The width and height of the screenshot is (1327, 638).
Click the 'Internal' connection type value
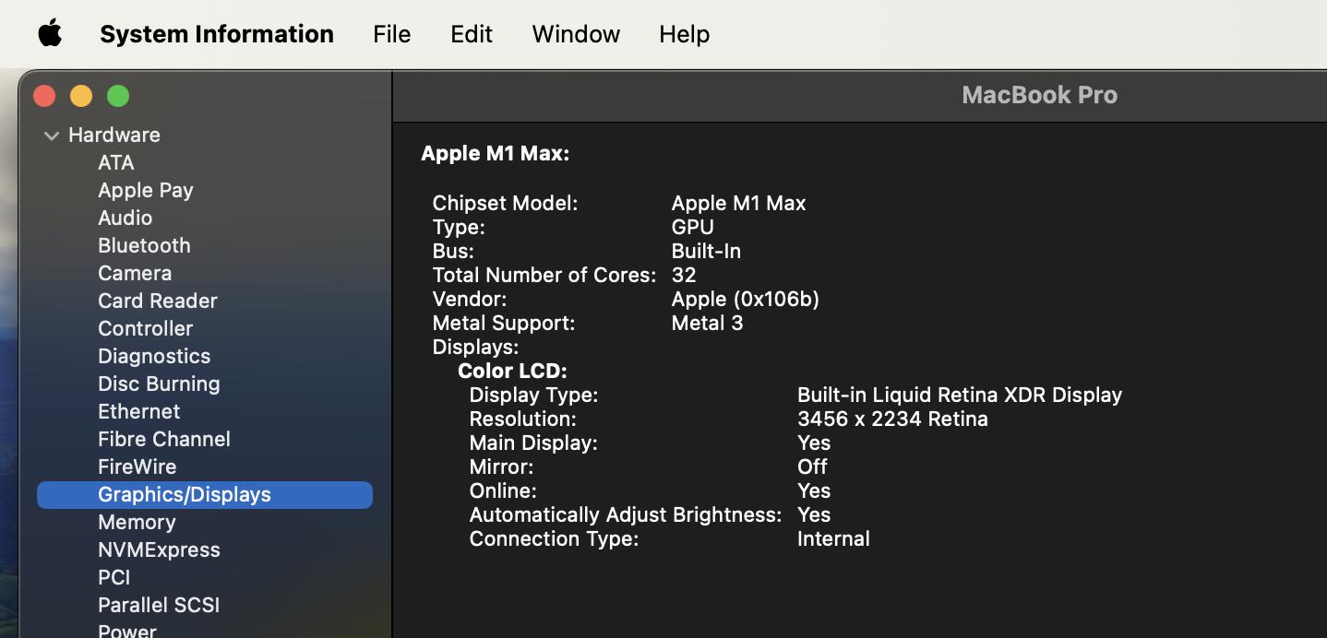[x=833, y=538]
